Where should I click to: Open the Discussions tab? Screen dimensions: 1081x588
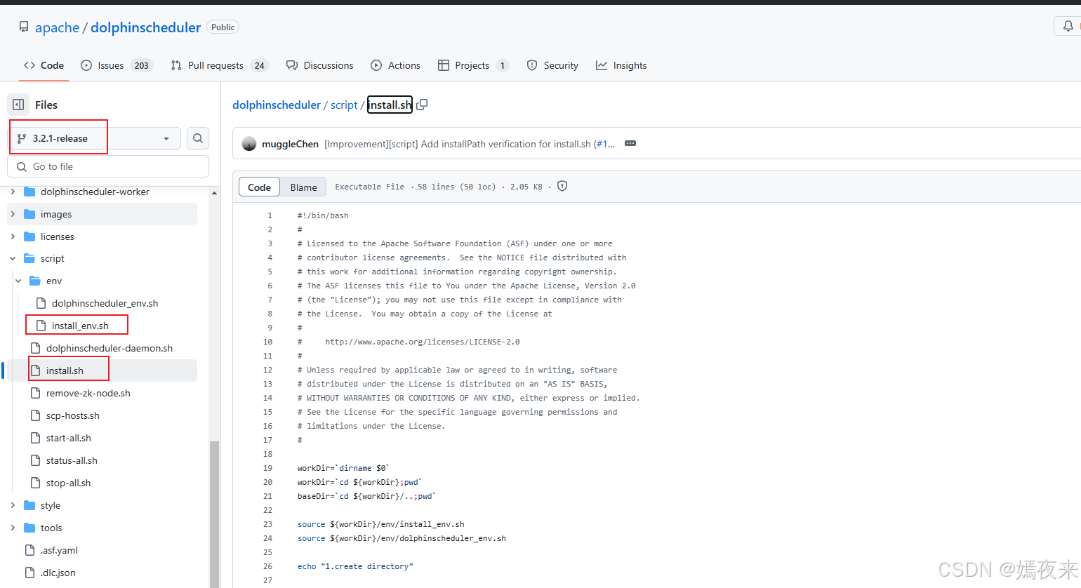pos(320,65)
